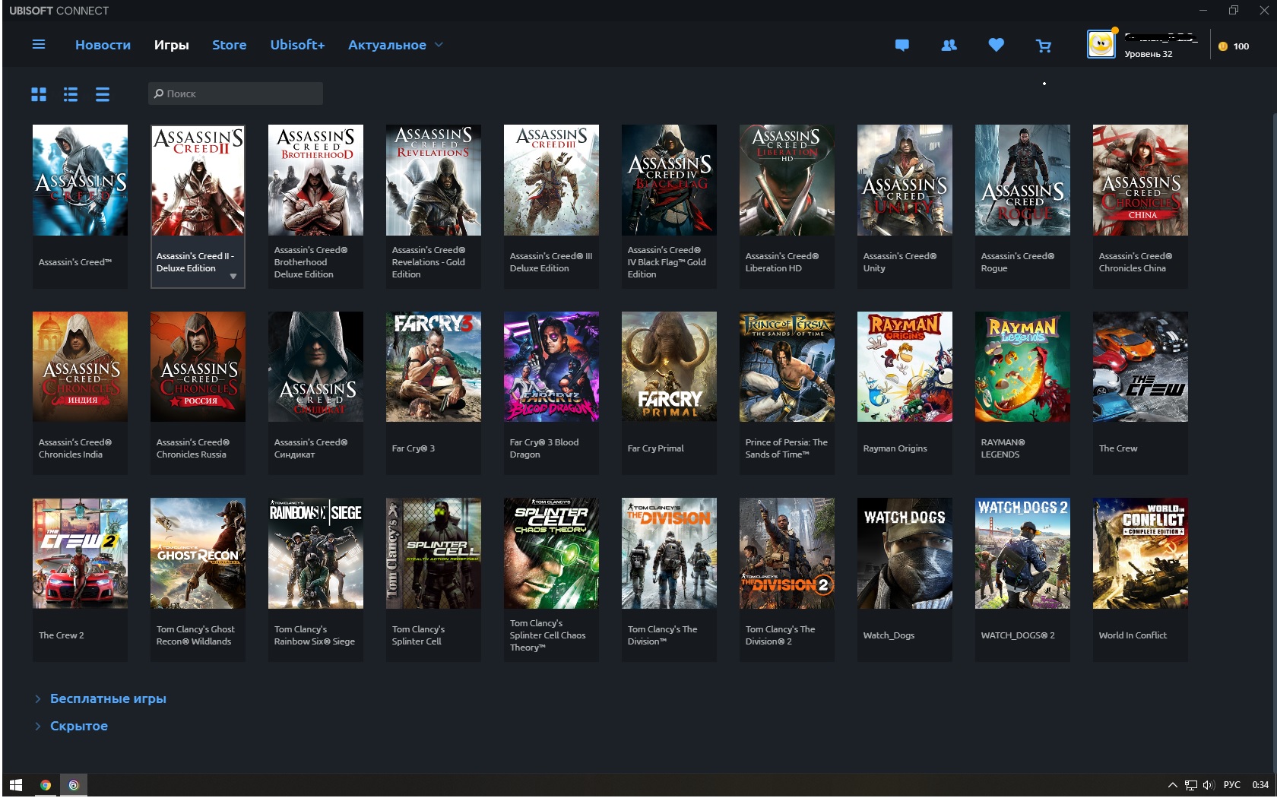This screenshot has height=798, width=1277.
Task: Open the shopping cart icon
Action: point(1044,46)
